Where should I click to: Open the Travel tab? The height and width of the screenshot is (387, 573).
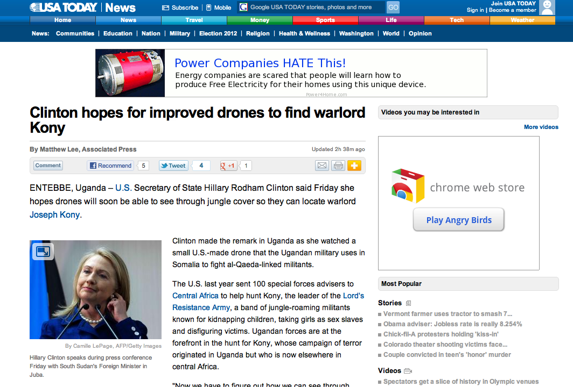[x=194, y=20]
